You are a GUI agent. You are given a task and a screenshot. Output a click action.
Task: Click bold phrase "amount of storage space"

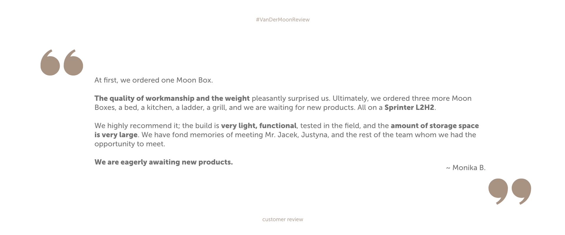tap(435, 126)
